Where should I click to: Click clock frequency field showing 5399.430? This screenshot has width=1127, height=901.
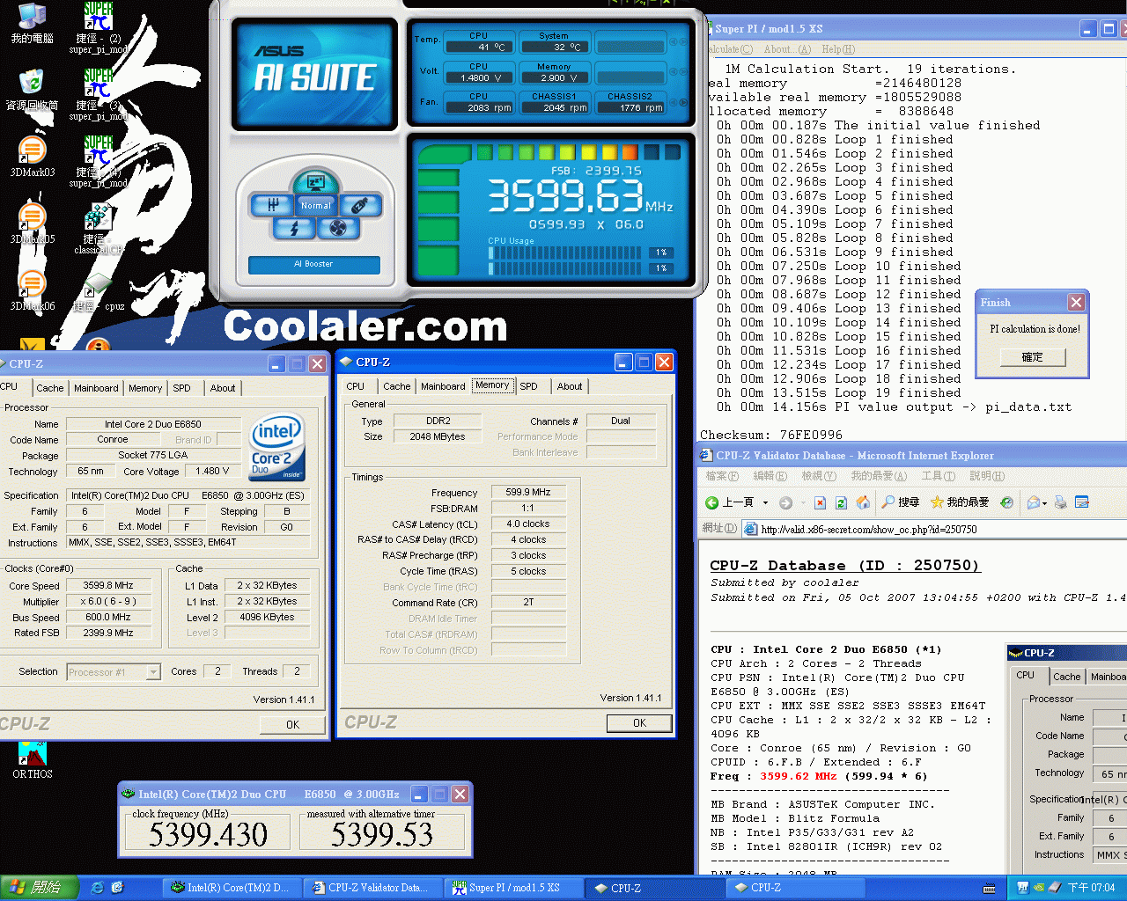(x=208, y=833)
